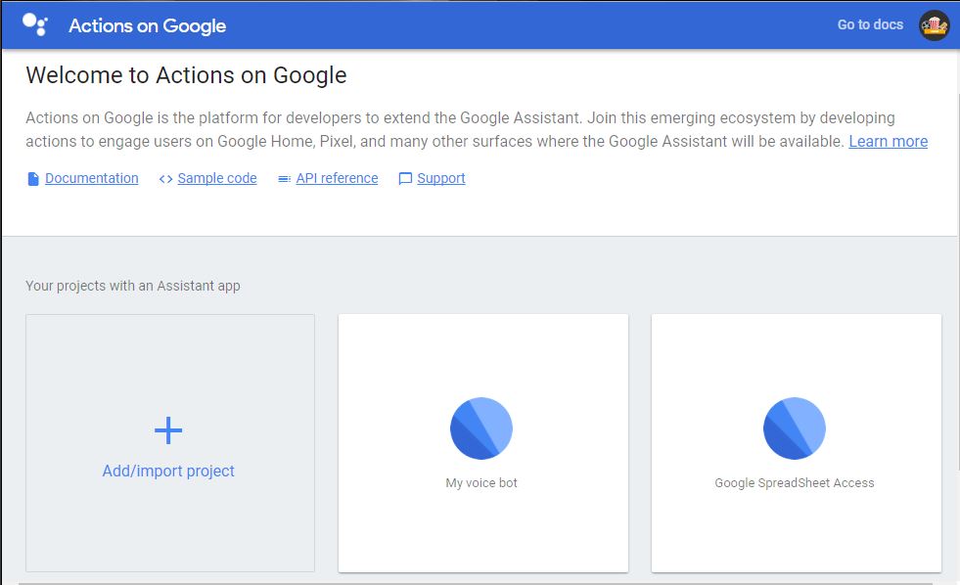Select the Google SpreadSheet Access label
Screen dimensions: 960x585
[794, 483]
